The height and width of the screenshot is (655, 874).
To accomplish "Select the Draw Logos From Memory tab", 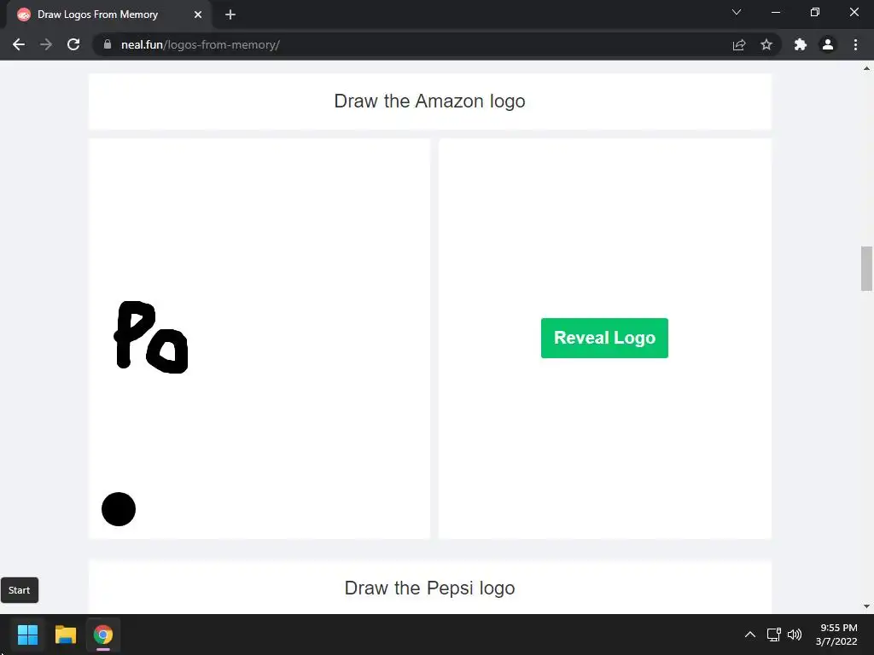I will point(108,14).
